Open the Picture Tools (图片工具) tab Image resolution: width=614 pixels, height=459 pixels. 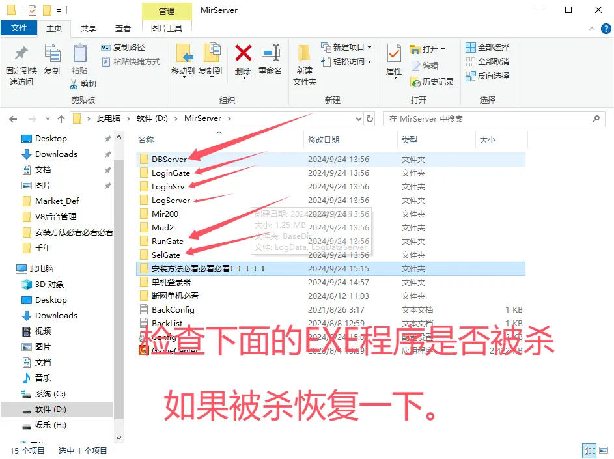click(x=167, y=29)
